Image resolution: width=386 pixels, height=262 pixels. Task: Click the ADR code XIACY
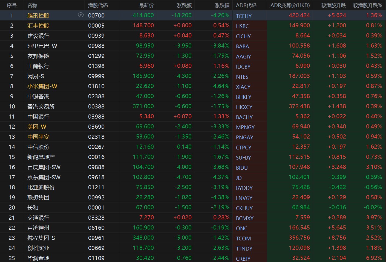[243, 87]
